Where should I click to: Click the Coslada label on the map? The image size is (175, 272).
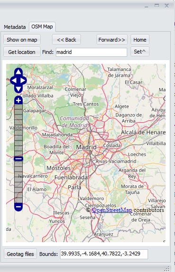coord(112,145)
